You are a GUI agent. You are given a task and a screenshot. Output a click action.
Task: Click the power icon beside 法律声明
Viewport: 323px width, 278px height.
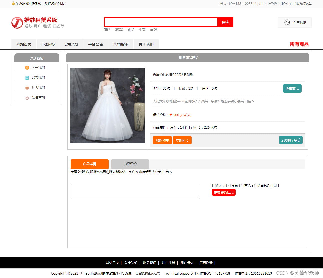27,98
